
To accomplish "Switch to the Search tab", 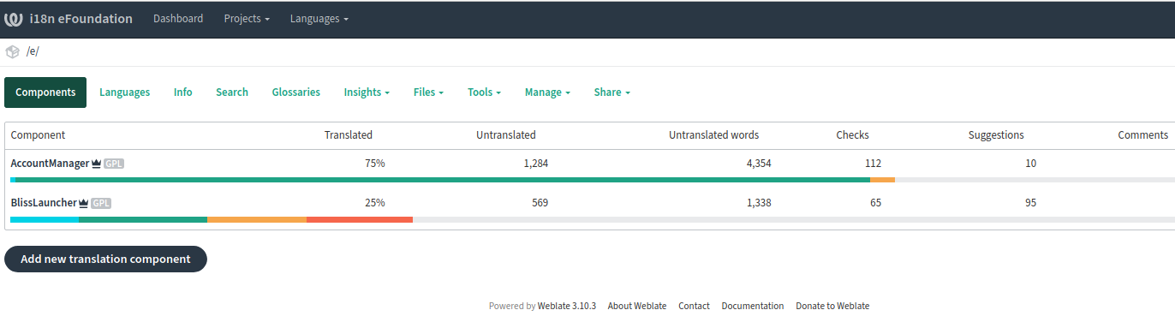I will (x=232, y=92).
